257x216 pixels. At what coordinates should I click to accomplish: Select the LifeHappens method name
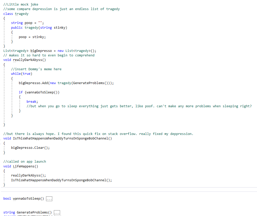pyautogui.click(x=23, y=166)
